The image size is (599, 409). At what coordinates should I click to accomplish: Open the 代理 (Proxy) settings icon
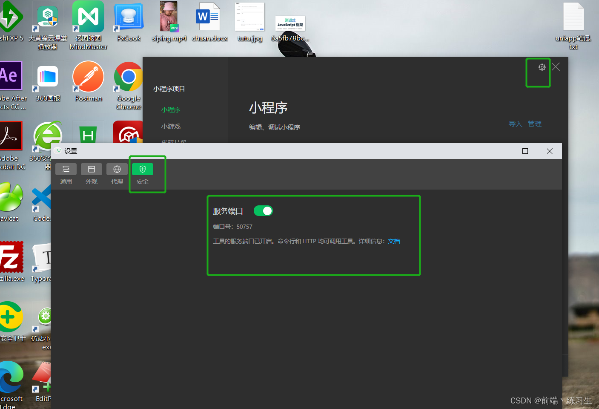click(x=117, y=169)
